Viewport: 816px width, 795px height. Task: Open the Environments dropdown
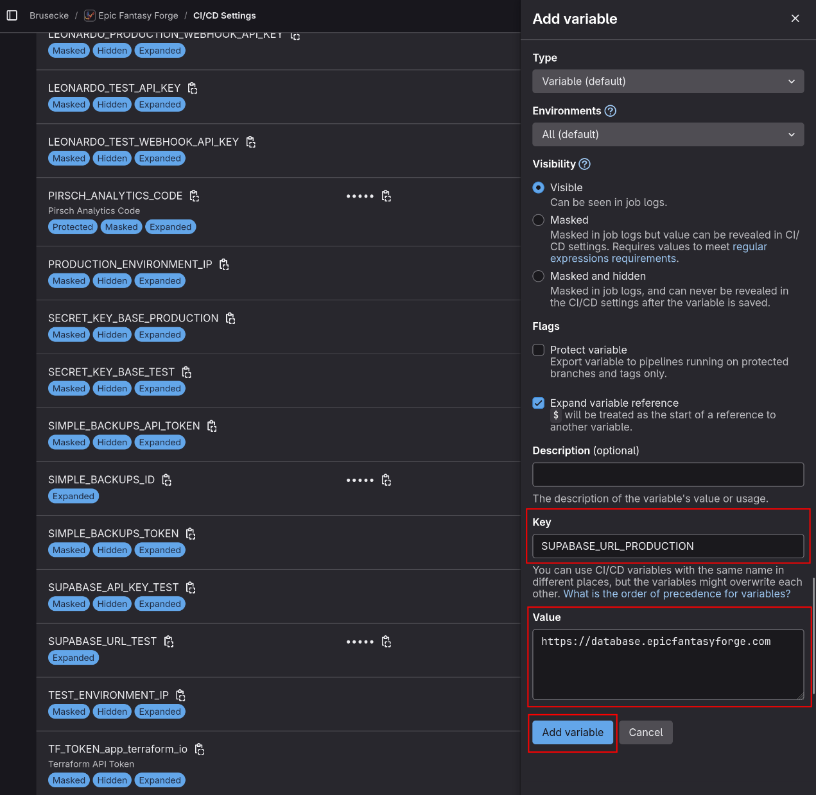click(668, 134)
